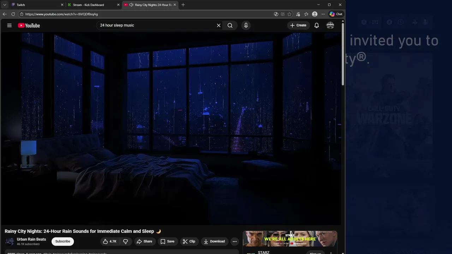Share the video

pyautogui.click(x=144, y=241)
